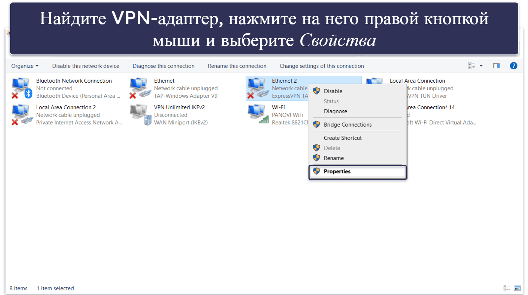Image resolution: width=528 pixels, height=295 pixels.
Task: Switch to large icons view in status bar
Action: pyautogui.click(x=517, y=288)
